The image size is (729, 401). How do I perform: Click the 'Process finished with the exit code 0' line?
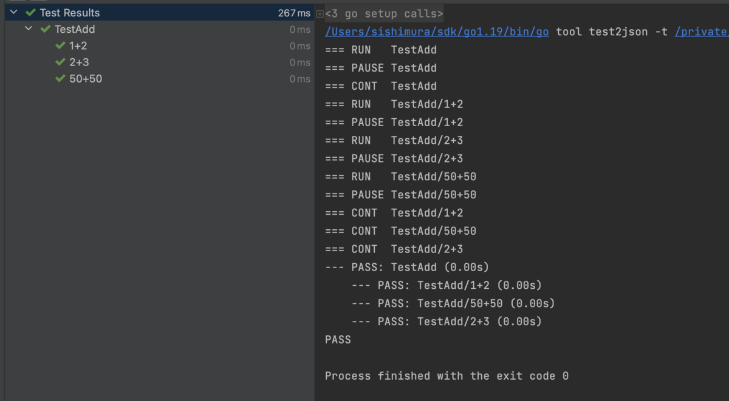click(x=447, y=376)
